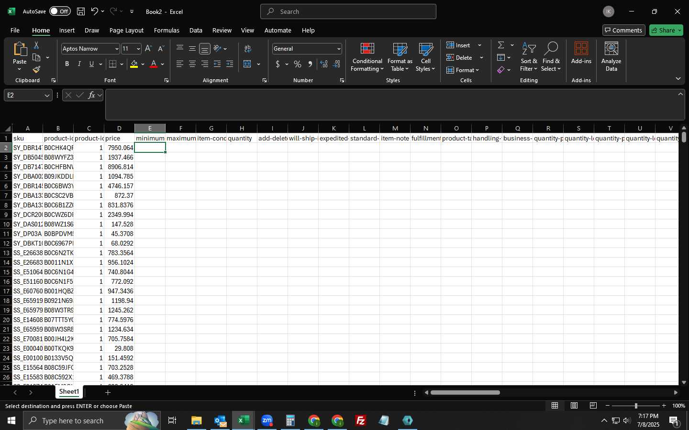Screen dimensions: 689x430
Task: Open the Fill Color dropdown arrow
Action: [x=143, y=64]
